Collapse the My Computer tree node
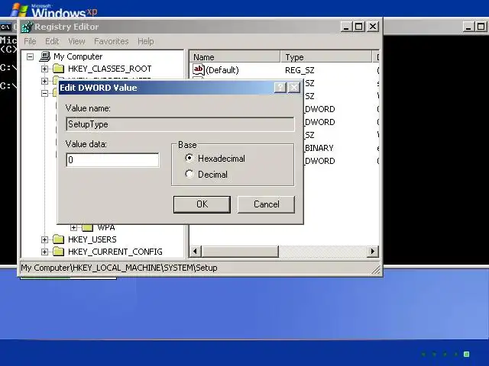 30,56
